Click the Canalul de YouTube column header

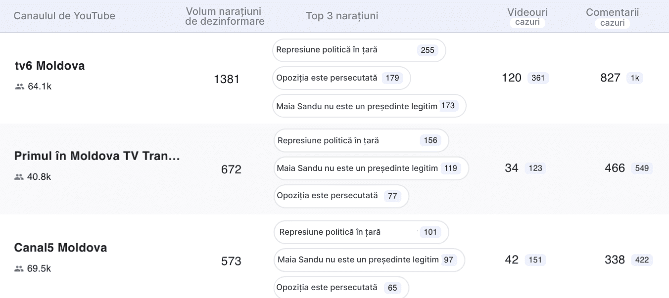pos(64,16)
